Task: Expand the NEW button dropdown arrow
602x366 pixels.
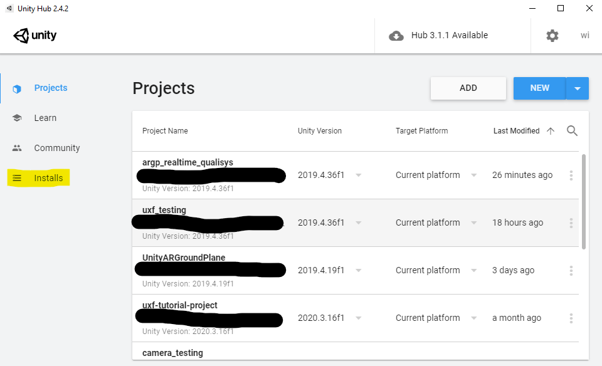Action: click(578, 88)
